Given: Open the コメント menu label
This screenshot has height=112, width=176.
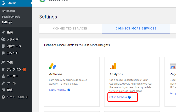Looking at the screenshot, I should coord(13,53).
